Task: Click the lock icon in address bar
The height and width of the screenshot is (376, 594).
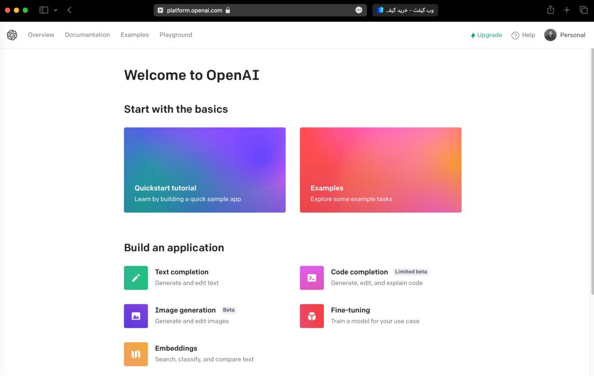Action: [x=228, y=10]
